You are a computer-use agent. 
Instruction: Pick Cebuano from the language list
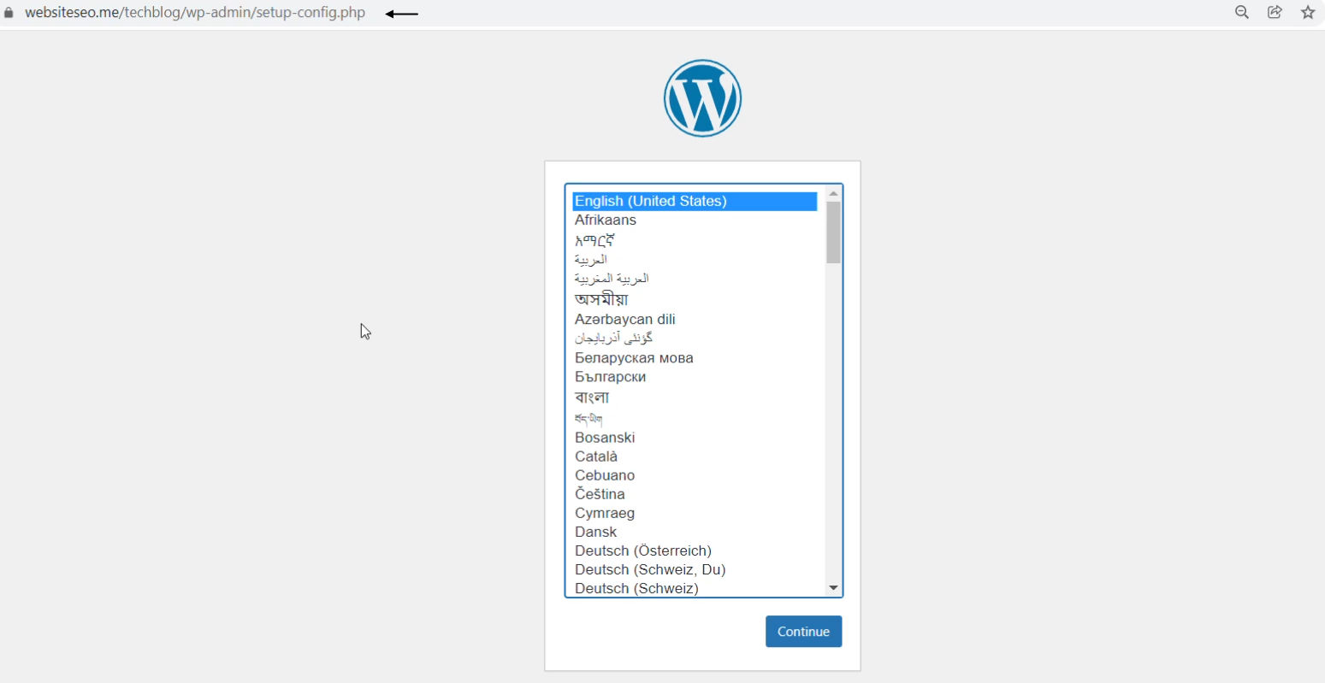695,475
